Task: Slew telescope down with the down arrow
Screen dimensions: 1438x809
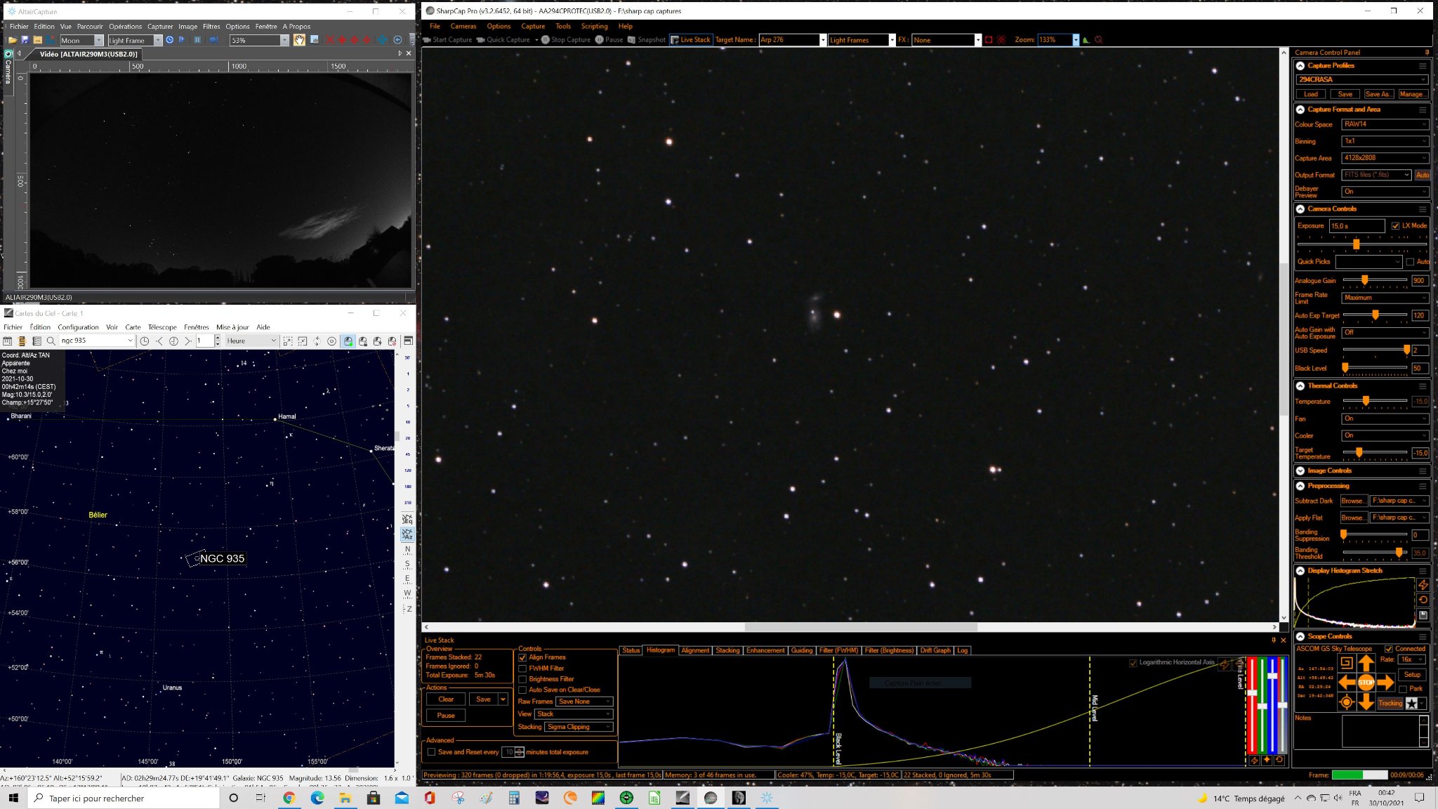Action: click(x=1366, y=702)
